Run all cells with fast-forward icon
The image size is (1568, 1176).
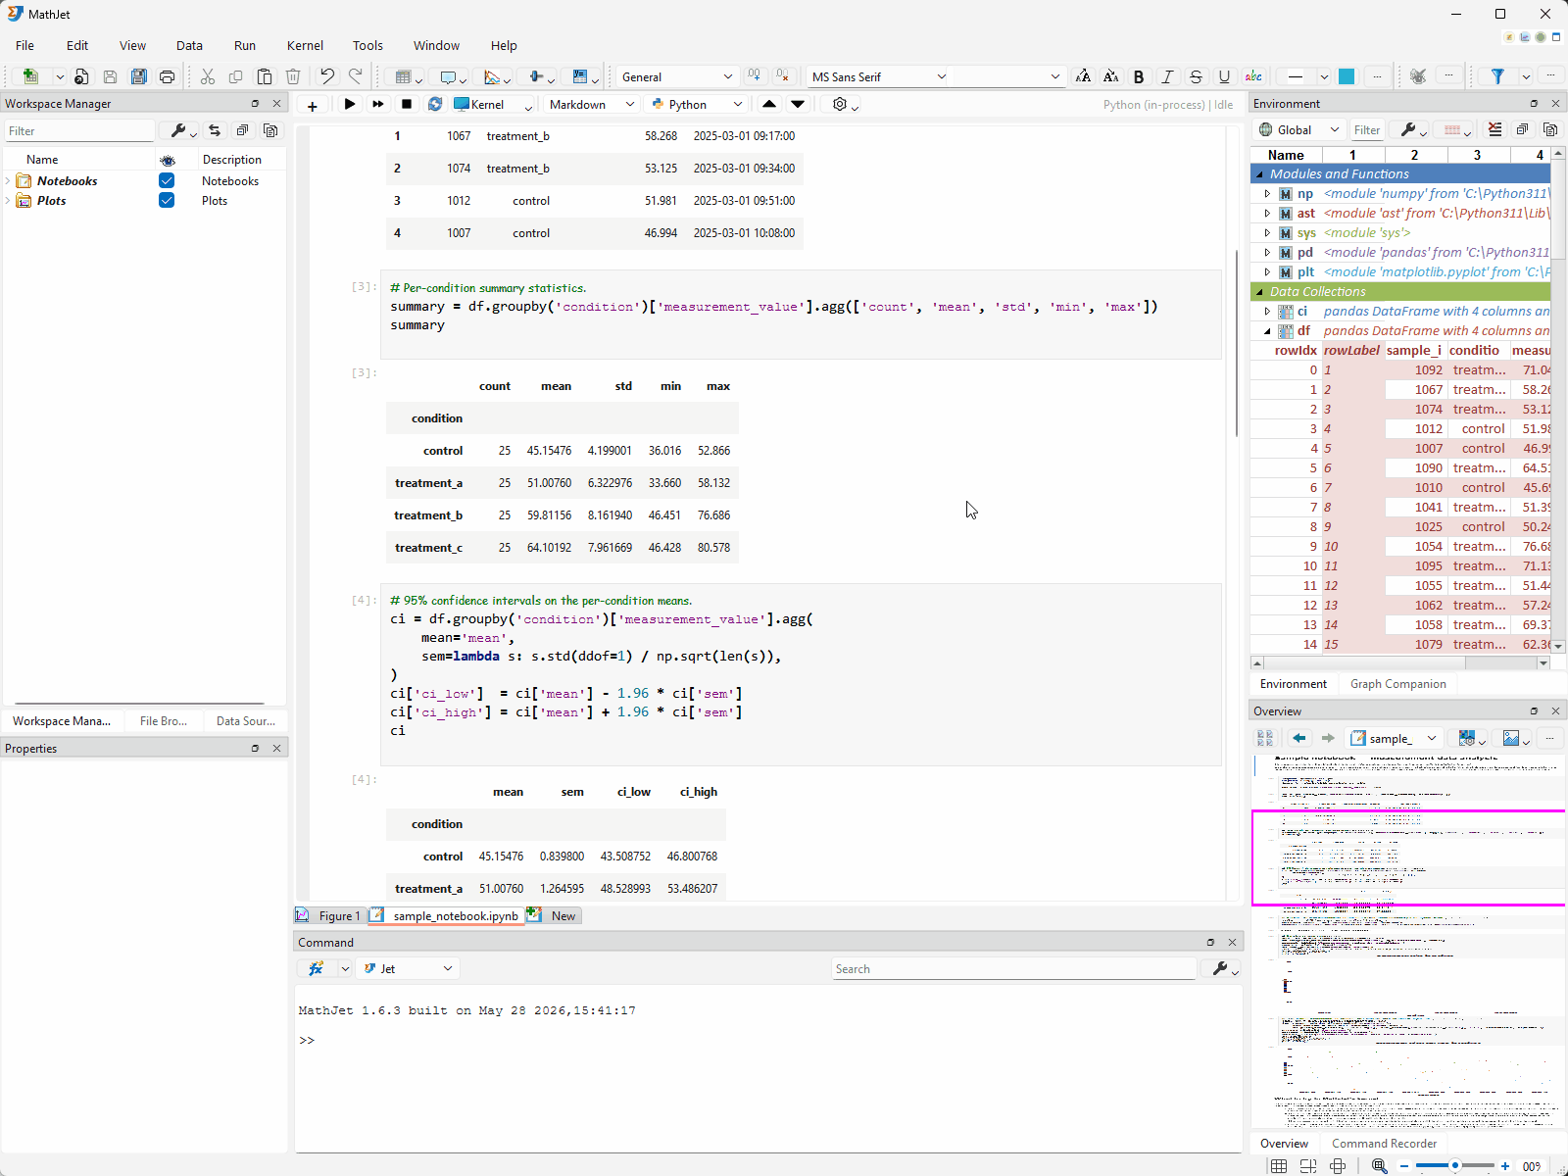(378, 104)
